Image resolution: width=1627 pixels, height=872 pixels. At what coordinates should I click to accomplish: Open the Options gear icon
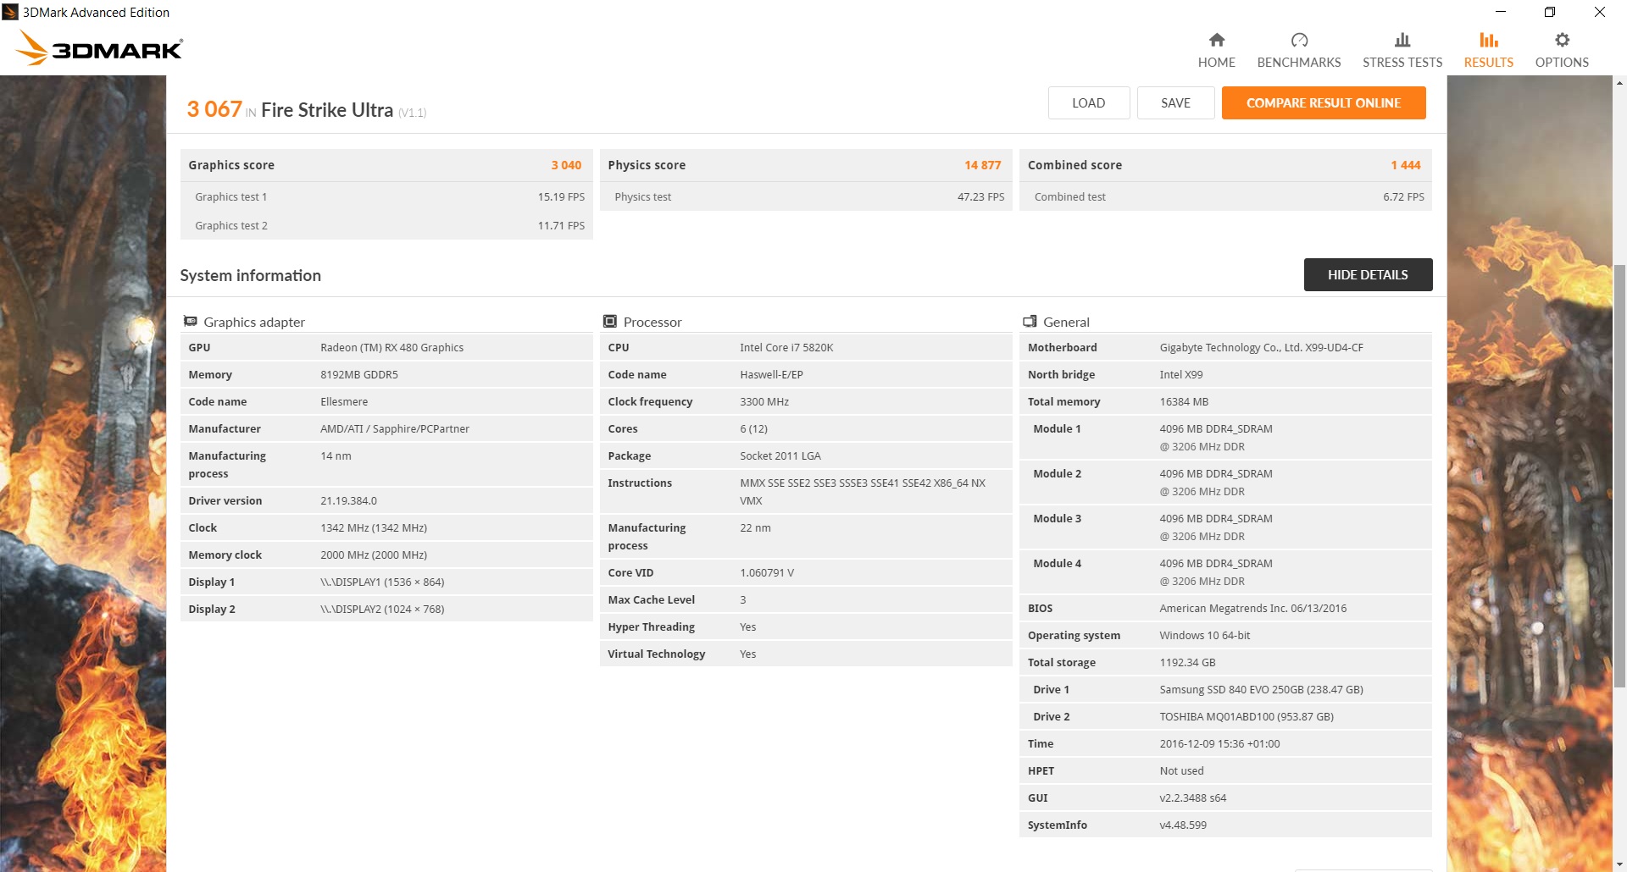(1562, 40)
